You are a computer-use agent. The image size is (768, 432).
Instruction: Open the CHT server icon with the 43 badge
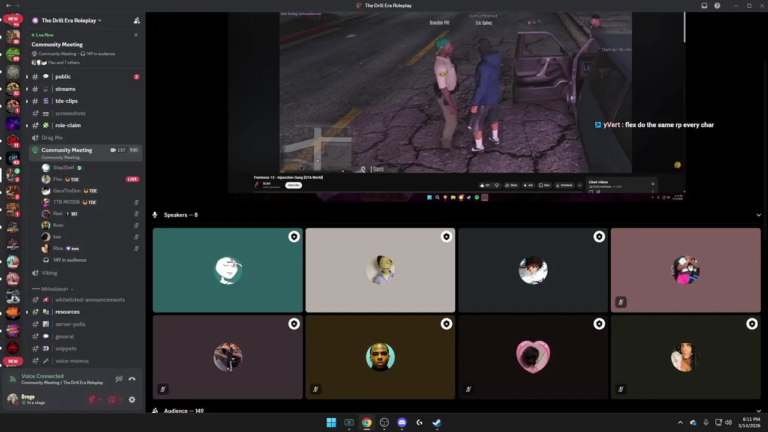point(13,158)
